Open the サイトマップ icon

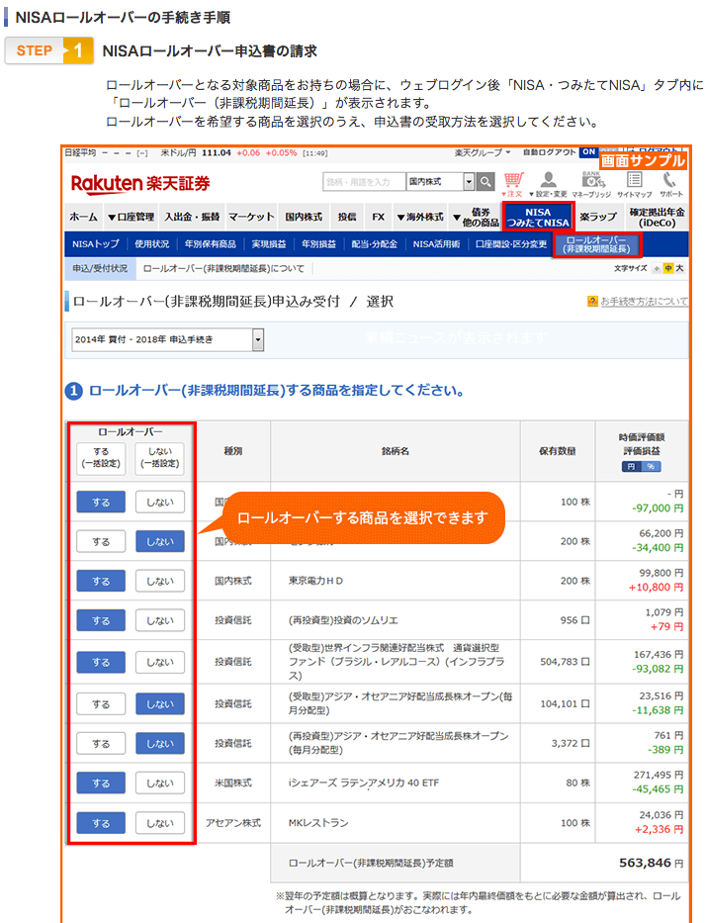click(635, 184)
